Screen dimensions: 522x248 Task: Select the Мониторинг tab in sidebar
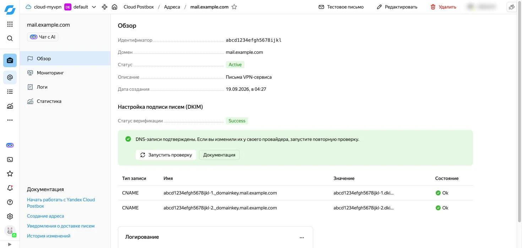pyautogui.click(x=65, y=73)
